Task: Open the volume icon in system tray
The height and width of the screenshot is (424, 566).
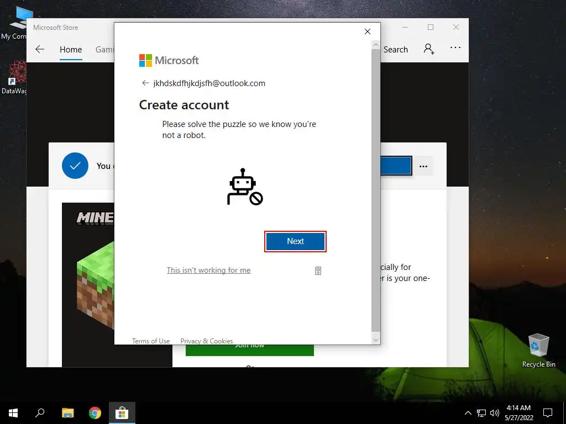Action: (495, 413)
